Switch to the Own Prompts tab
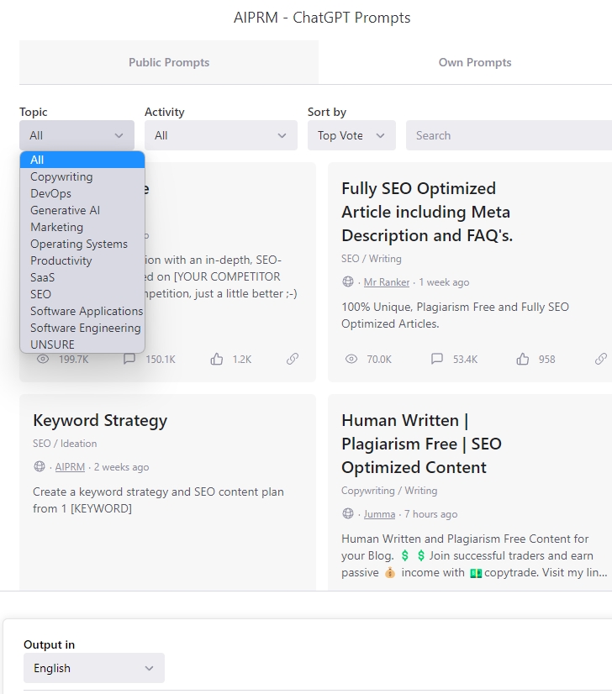Image resolution: width=612 pixels, height=694 pixels. tap(475, 62)
